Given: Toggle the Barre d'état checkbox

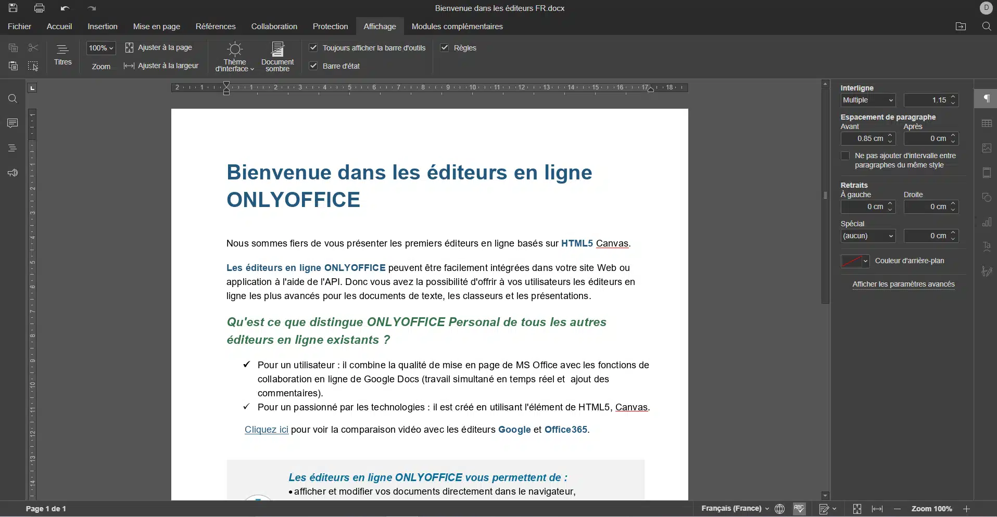Looking at the screenshot, I should 313,66.
